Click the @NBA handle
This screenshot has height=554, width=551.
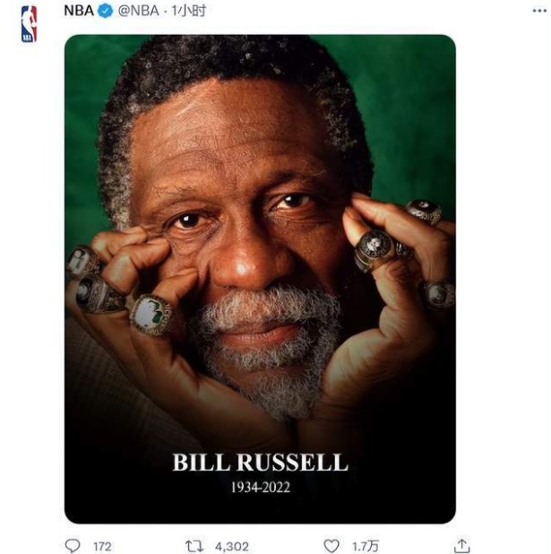click(139, 11)
